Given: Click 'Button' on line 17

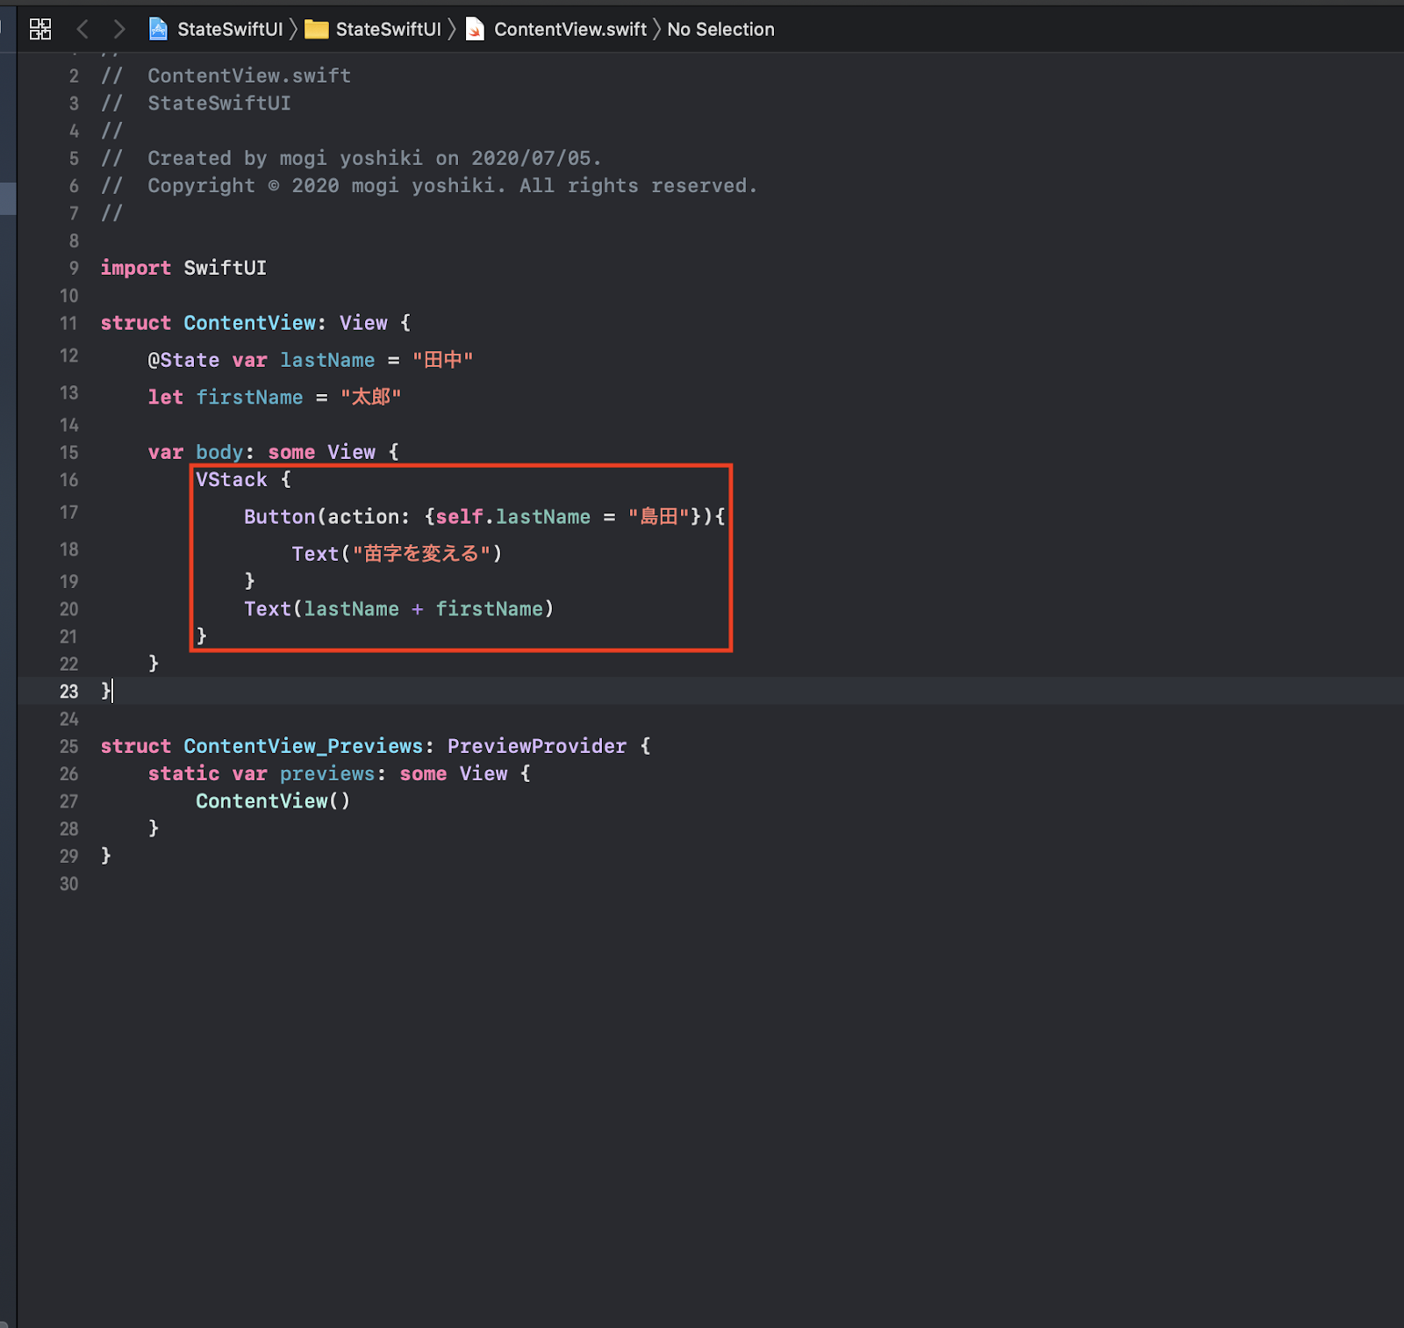Looking at the screenshot, I should click(279, 517).
